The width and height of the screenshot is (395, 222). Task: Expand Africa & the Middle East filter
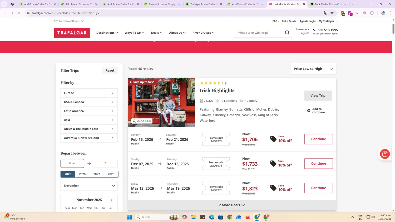[89, 129]
